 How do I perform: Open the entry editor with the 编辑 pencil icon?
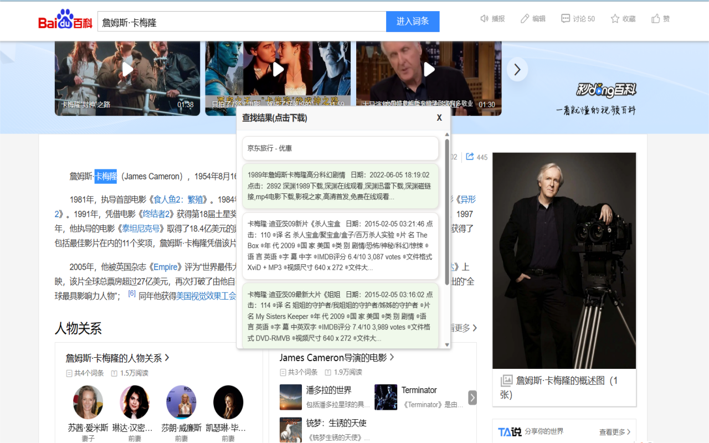pyautogui.click(x=532, y=18)
